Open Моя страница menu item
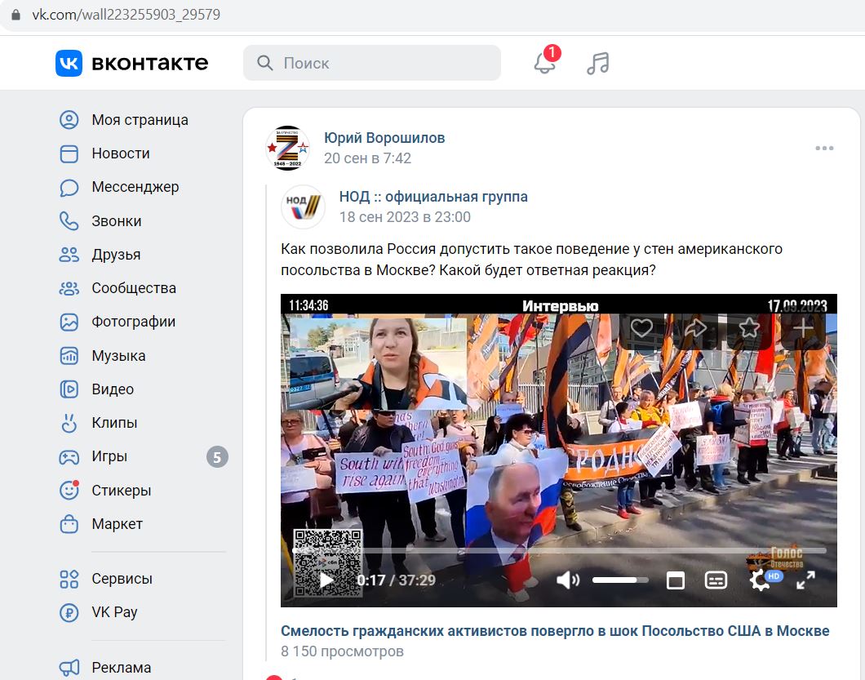 [140, 120]
